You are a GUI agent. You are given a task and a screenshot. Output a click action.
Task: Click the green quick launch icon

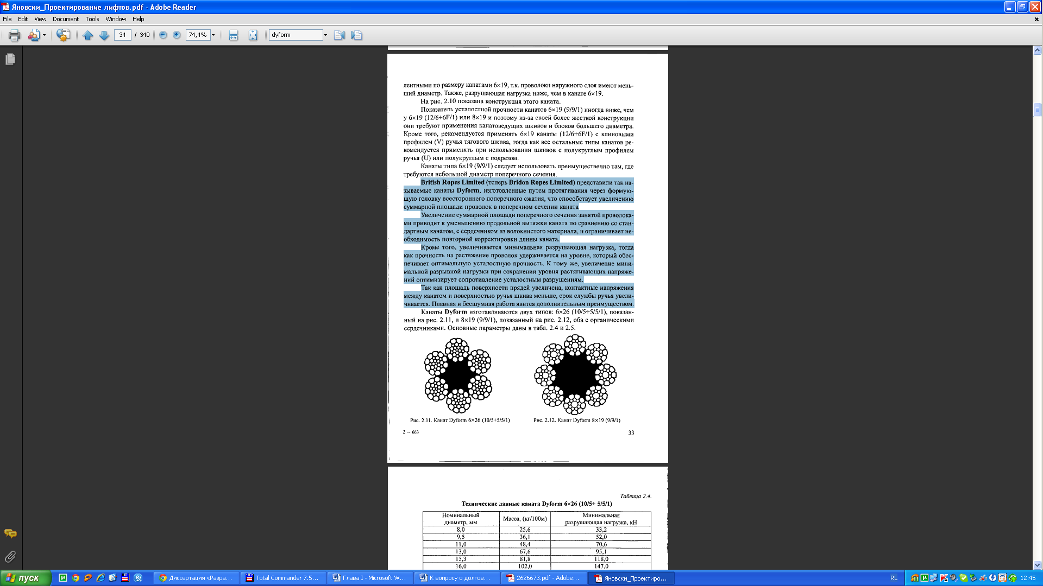pyautogui.click(x=63, y=578)
